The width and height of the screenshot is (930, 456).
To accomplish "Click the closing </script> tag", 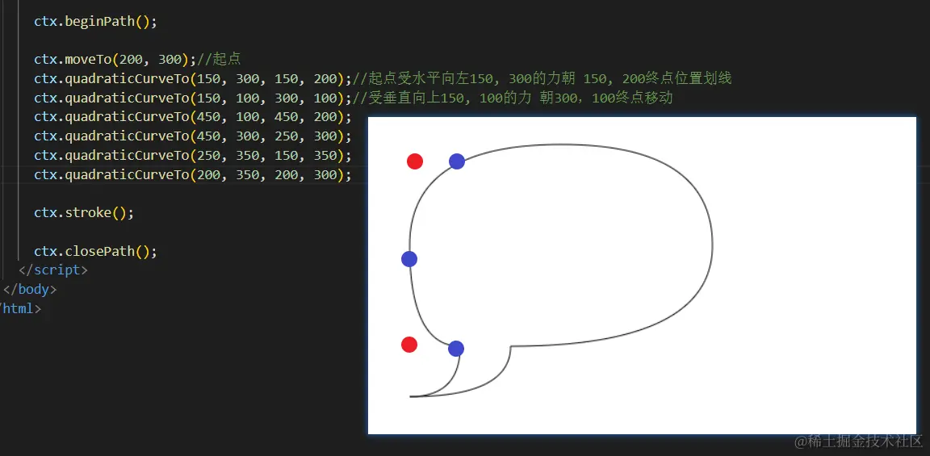I will 53,270.
